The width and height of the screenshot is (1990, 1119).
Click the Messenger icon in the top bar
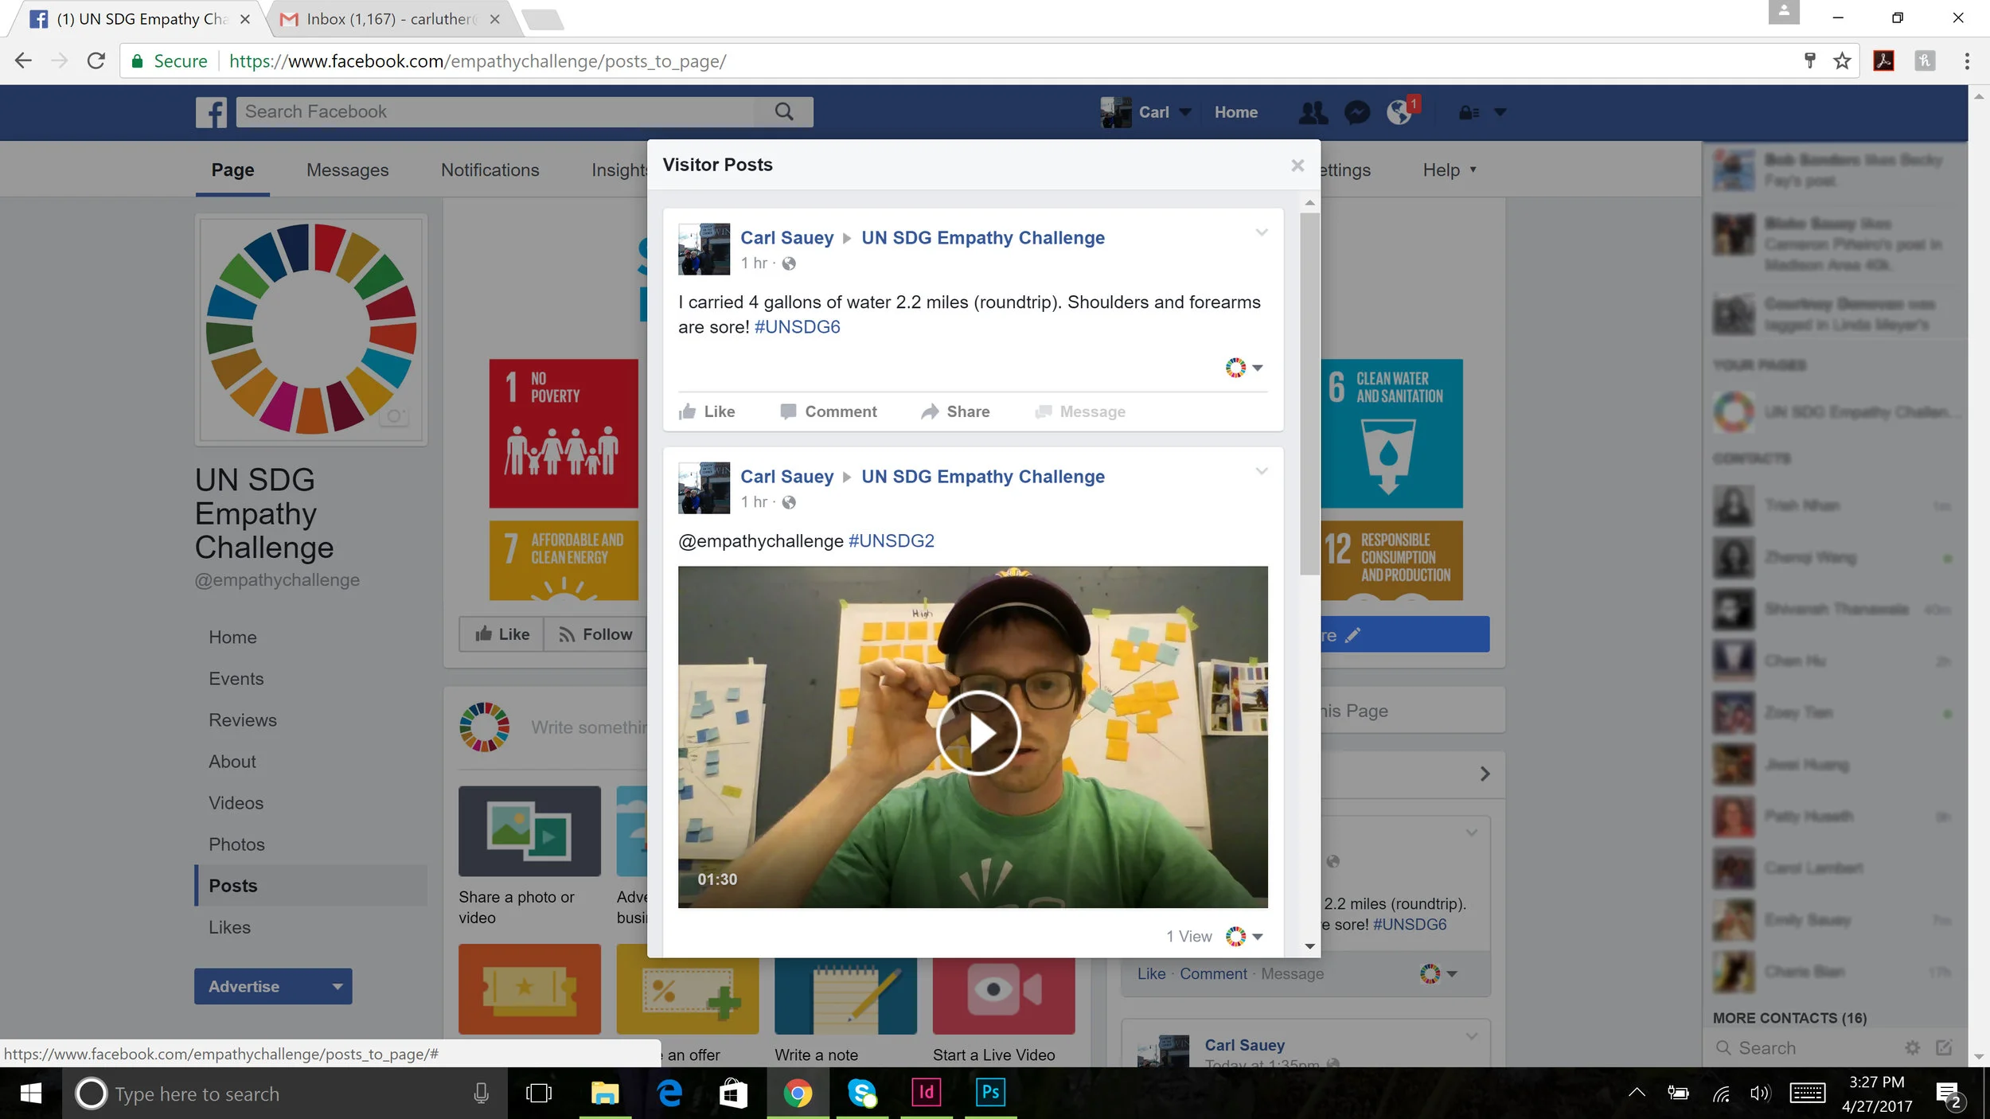point(1356,112)
